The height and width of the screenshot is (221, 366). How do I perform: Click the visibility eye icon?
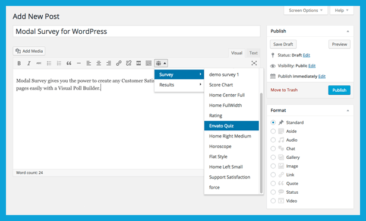(x=273, y=66)
